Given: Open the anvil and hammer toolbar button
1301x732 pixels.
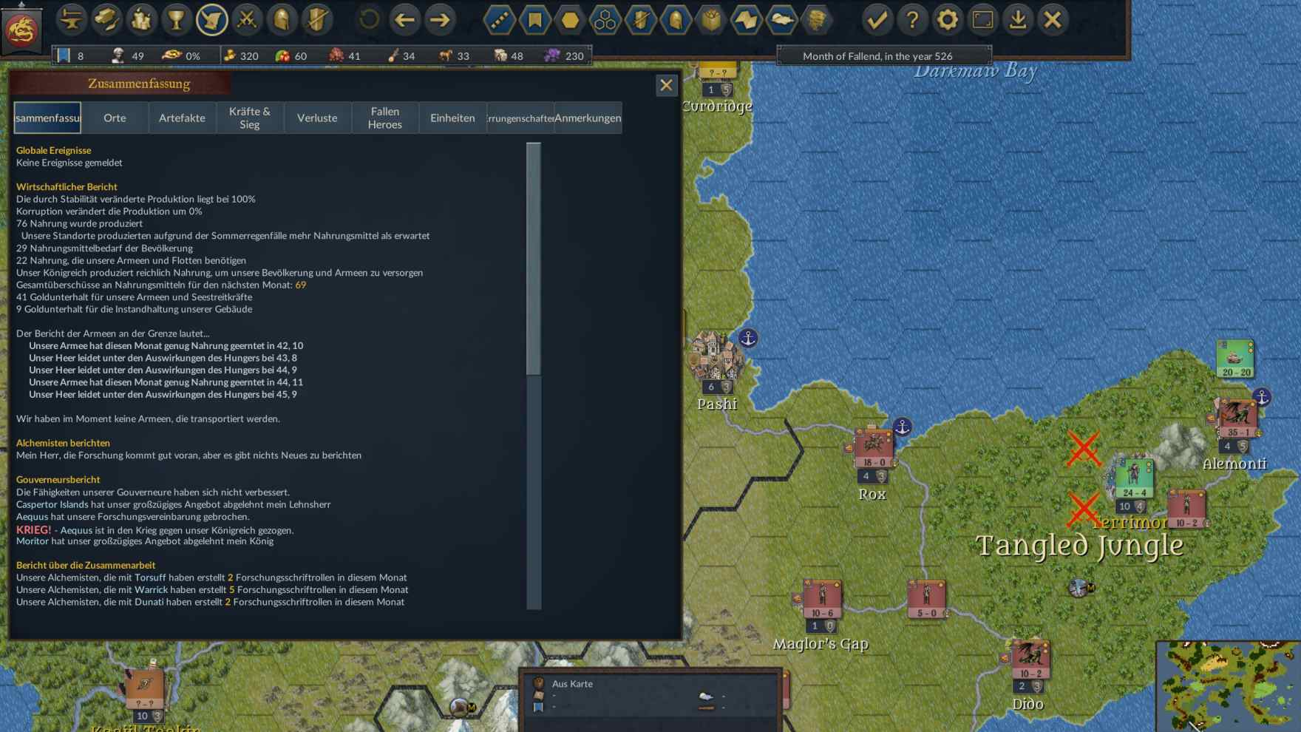Looking at the screenshot, I should 71,20.
